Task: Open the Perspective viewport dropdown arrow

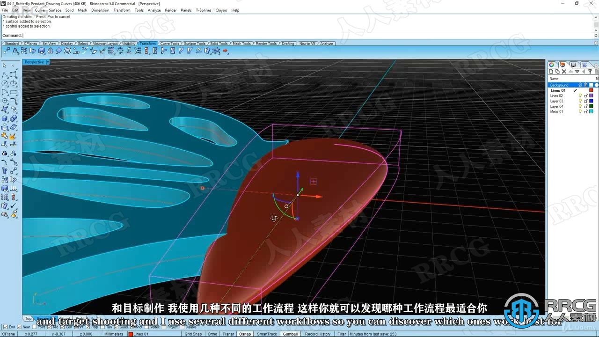Action: (x=47, y=62)
